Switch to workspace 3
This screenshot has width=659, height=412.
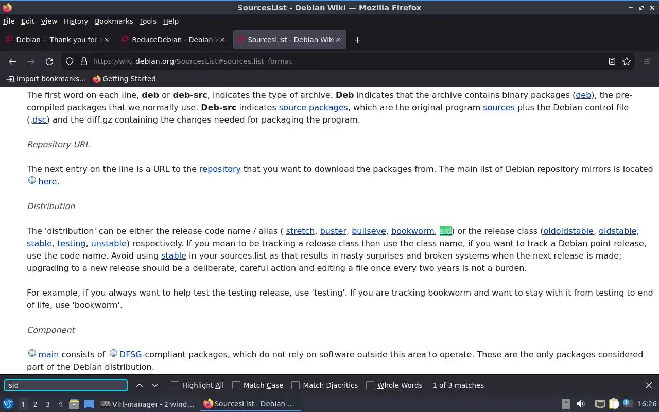tap(47, 404)
